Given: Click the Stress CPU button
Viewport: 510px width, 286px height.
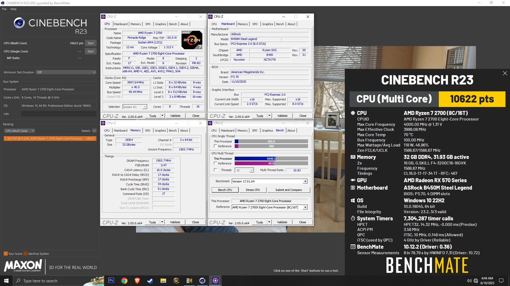Looking at the screenshot, I should tap(253, 190).
